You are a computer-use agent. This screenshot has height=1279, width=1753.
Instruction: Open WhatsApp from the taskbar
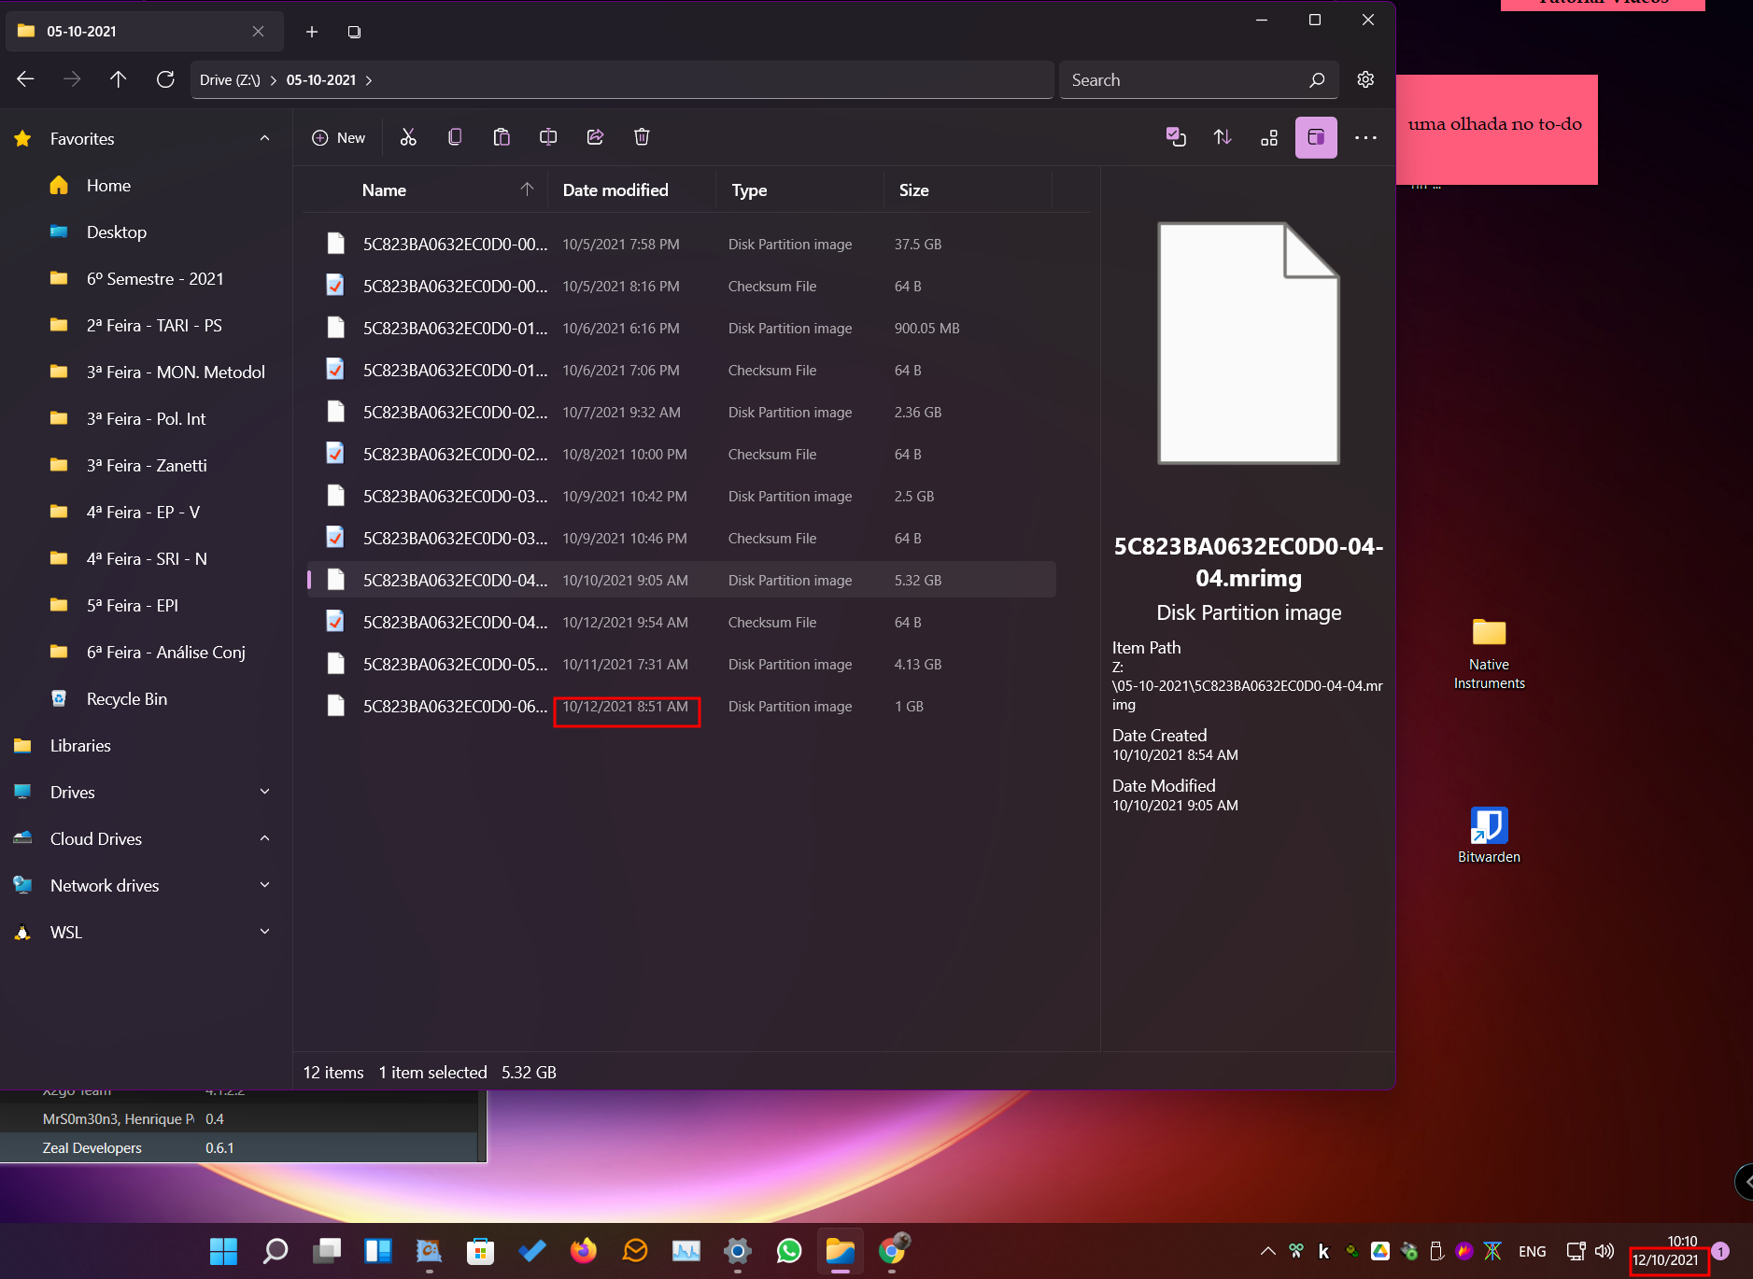pos(789,1251)
